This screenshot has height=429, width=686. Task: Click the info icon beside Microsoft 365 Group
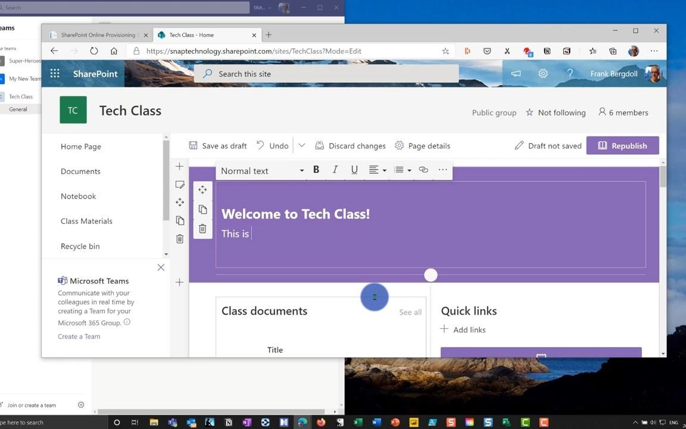point(127,322)
